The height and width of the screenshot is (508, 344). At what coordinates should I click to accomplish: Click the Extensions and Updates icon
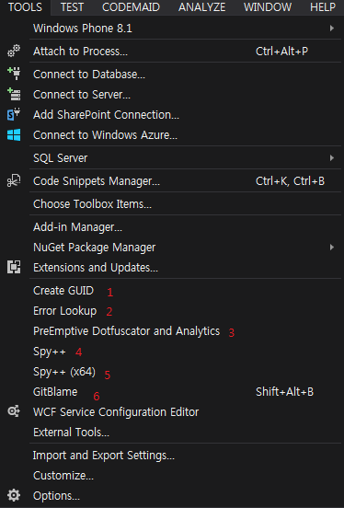point(14,267)
